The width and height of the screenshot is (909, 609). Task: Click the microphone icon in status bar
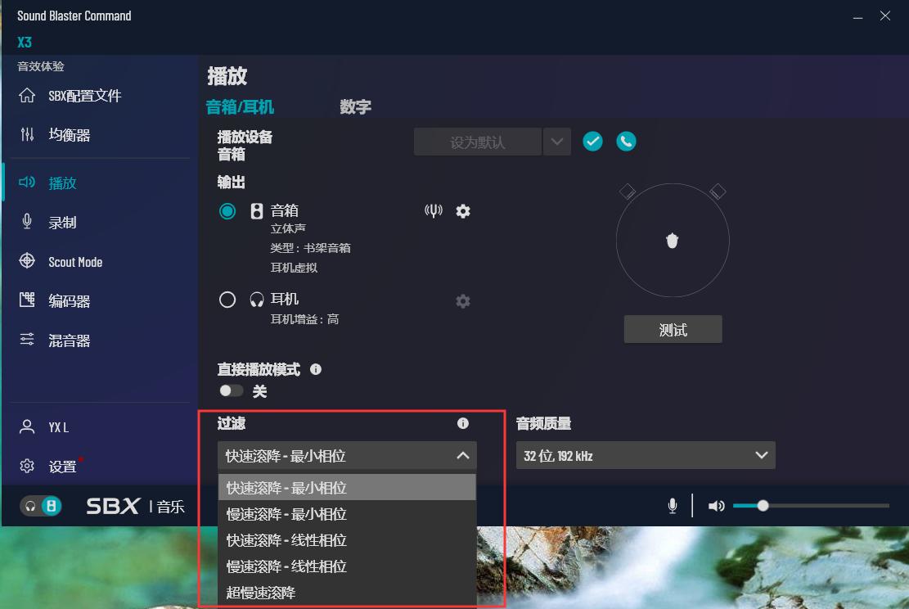click(x=672, y=505)
